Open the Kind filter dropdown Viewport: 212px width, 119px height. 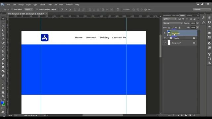click(170, 19)
